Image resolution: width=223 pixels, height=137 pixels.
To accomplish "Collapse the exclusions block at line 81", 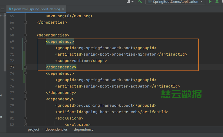I will click(x=25, y=118).
